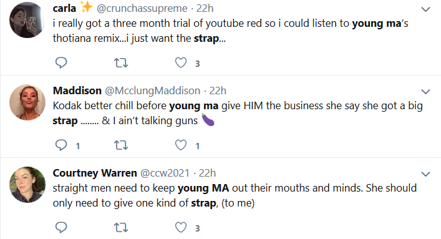Visit @crunchassupreme handle link
441x239 pixels.
142,9
